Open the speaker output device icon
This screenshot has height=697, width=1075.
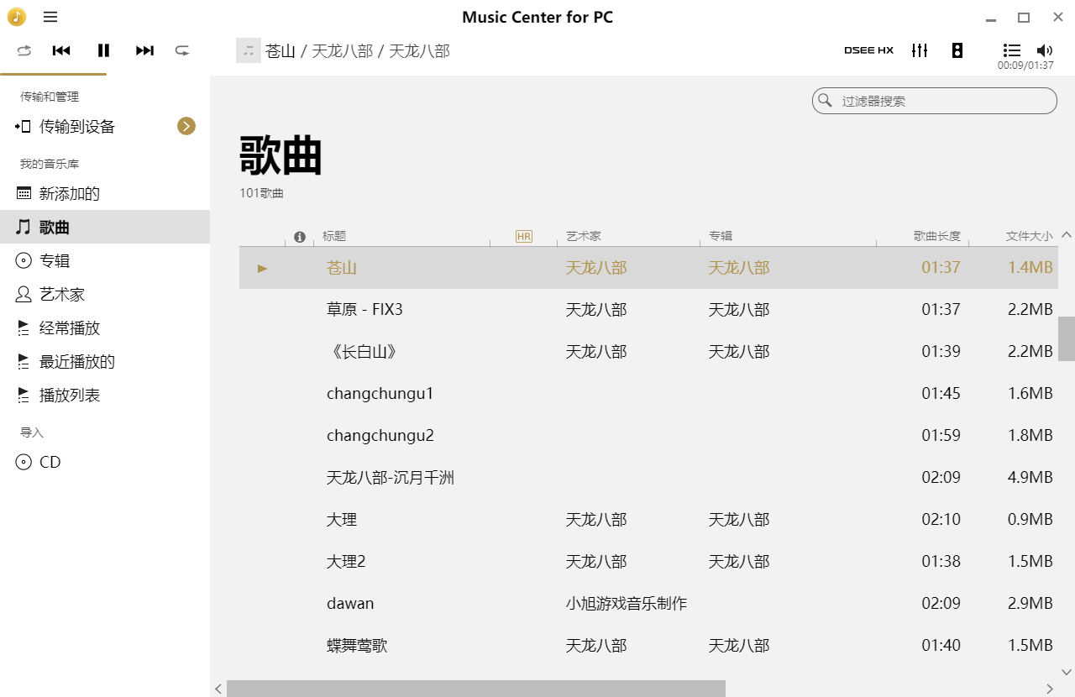tap(957, 50)
